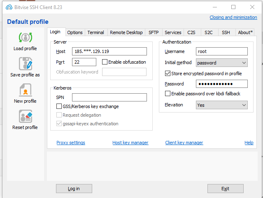Image resolution: width=263 pixels, height=198 pixels.
Task: Enable password over kbdi fallback
Action: 168,94
